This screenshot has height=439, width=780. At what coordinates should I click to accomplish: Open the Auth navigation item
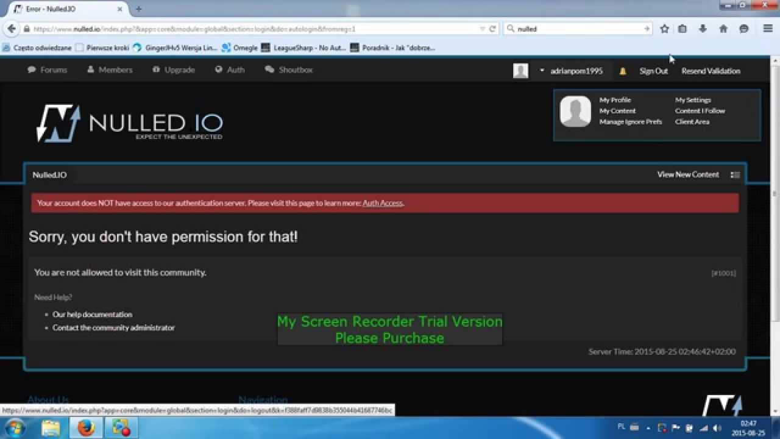tap(230, 70)
